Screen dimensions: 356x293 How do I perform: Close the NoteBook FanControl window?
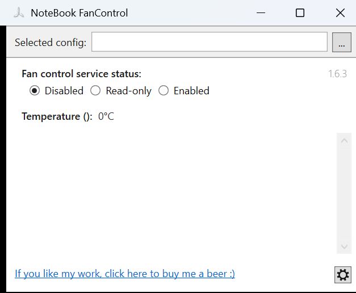(340, 12)
